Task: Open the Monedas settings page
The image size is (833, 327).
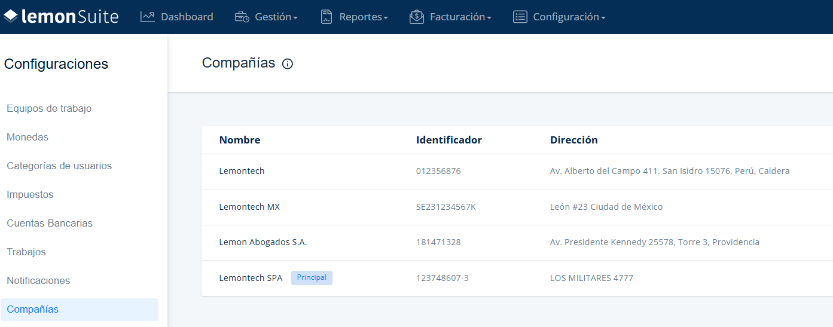Action: pyautogui.click(x=28, y=137)
